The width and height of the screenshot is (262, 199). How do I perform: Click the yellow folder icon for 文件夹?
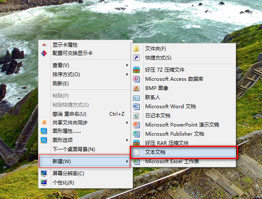136,49
